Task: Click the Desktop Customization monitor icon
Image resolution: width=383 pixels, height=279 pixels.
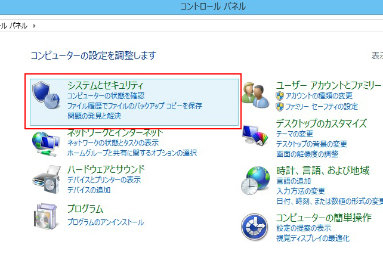Action: [257, 138]
